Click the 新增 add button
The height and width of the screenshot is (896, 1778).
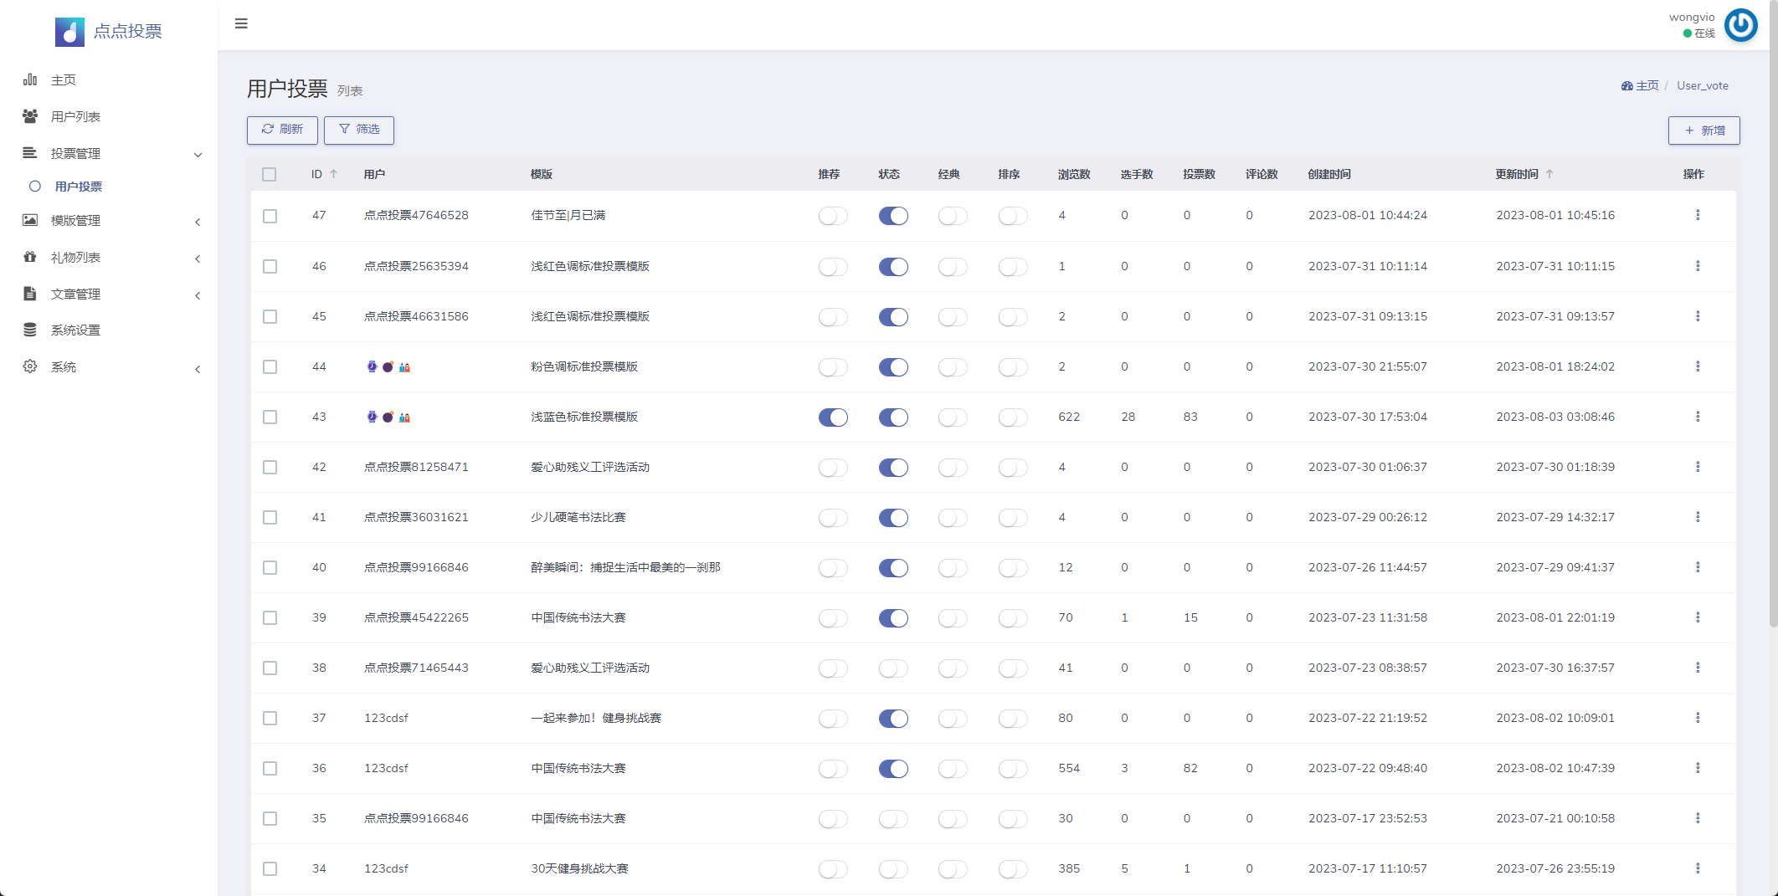click(1703, 131)
